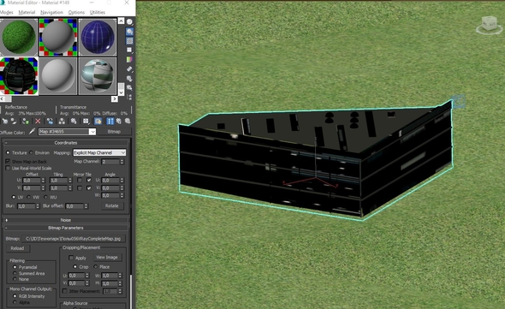Click the red X reset map icon

coord(38,122)
